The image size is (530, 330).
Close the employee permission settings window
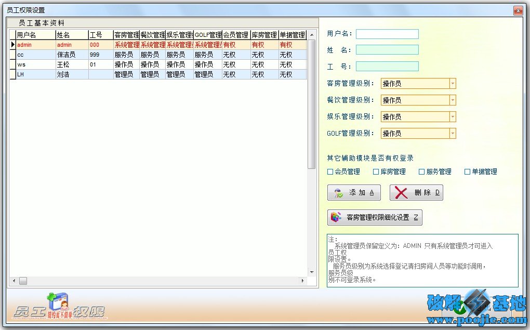518,10
